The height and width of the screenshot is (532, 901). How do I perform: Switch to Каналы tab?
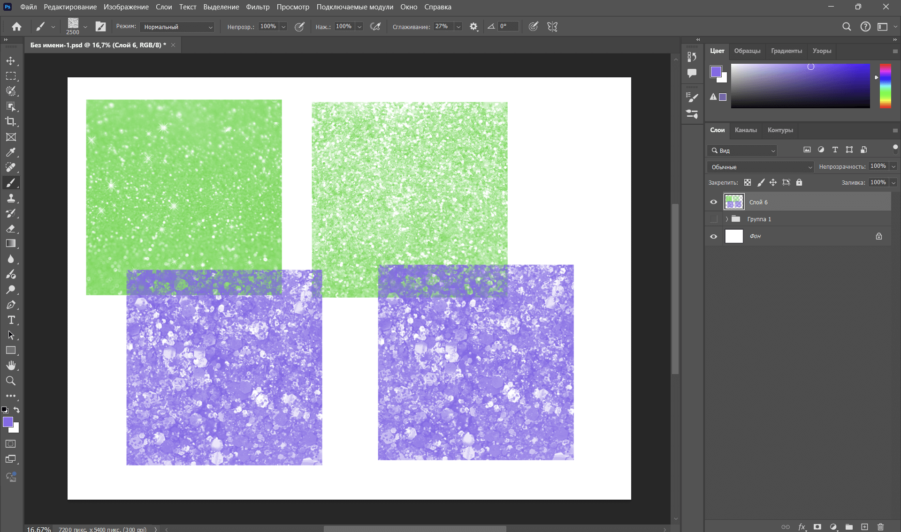pyautogui.click(x=745, y=130)
